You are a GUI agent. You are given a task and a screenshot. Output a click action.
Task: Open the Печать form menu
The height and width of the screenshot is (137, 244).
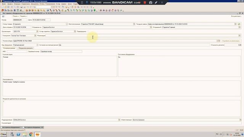tap(16, 16)
